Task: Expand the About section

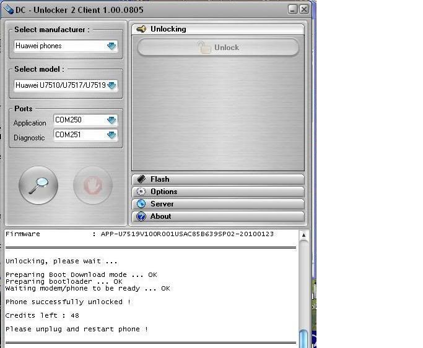Action: point(218,216)
